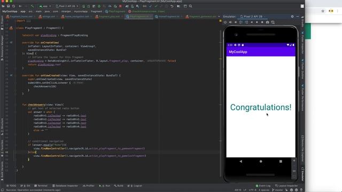Click the Sync/reload toolbar icon

(13, 6)
